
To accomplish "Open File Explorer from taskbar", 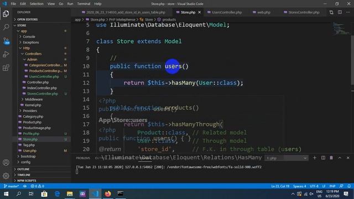I will click(70, 194).
